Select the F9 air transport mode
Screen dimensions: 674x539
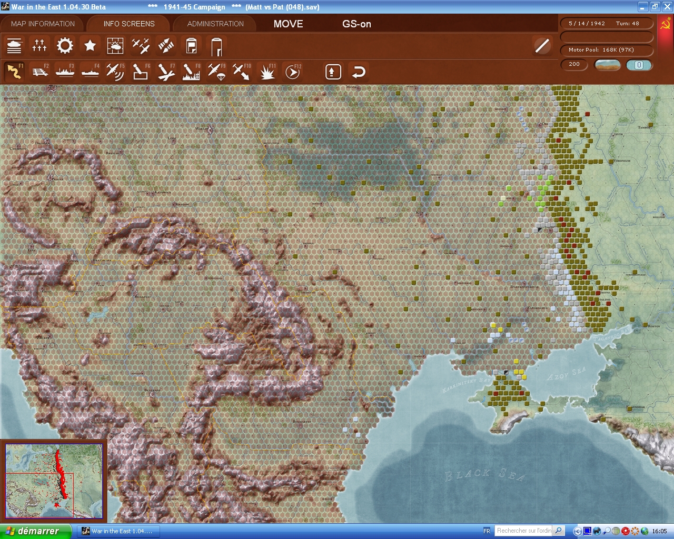(216, 72)
